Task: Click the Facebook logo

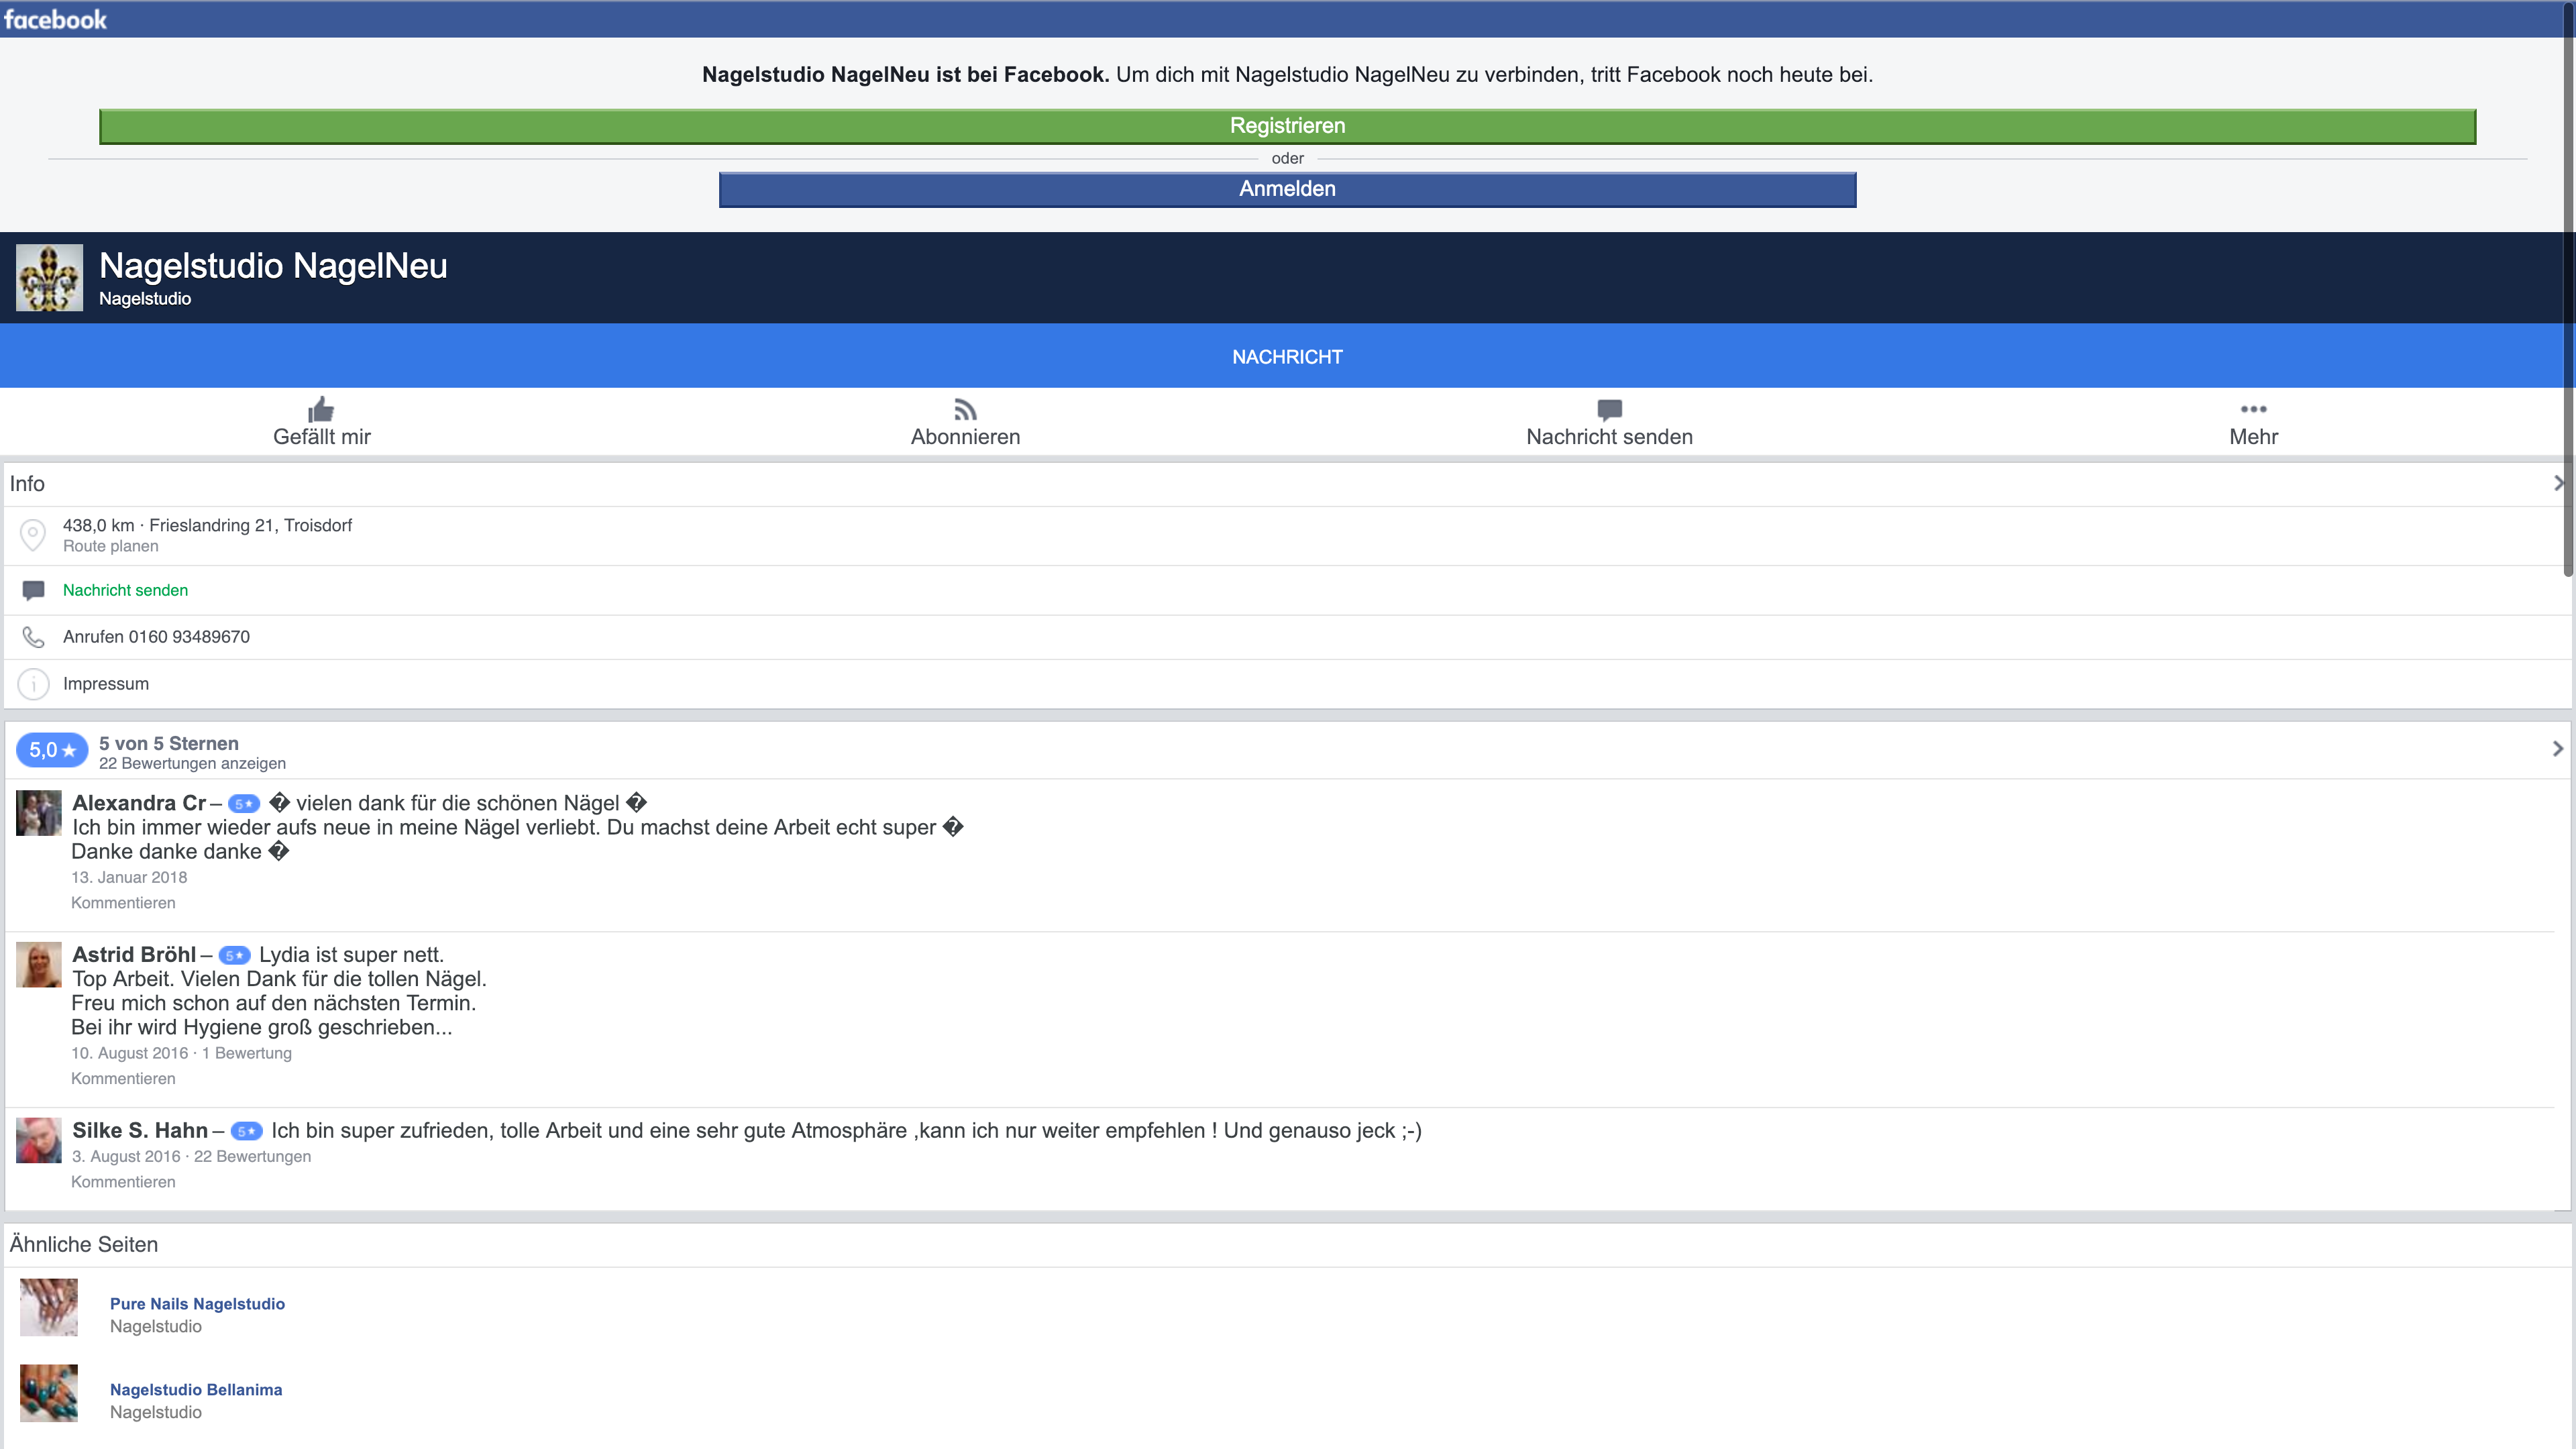Action: (55, 19)
